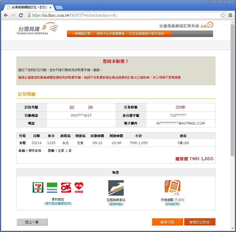Image resolution: width=236 pixels, height=232 pixels.
Task: Click the FamilyMart logo icon
Action: coord(52,187)
